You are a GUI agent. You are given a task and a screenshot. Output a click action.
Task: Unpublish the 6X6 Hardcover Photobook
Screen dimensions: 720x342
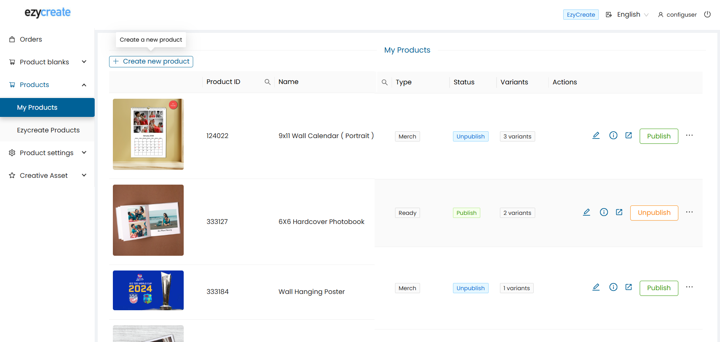[654, 213]
